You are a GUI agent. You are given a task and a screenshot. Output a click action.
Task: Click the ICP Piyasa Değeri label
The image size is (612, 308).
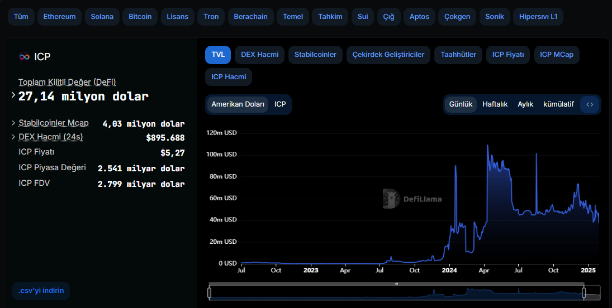point(53,167)
